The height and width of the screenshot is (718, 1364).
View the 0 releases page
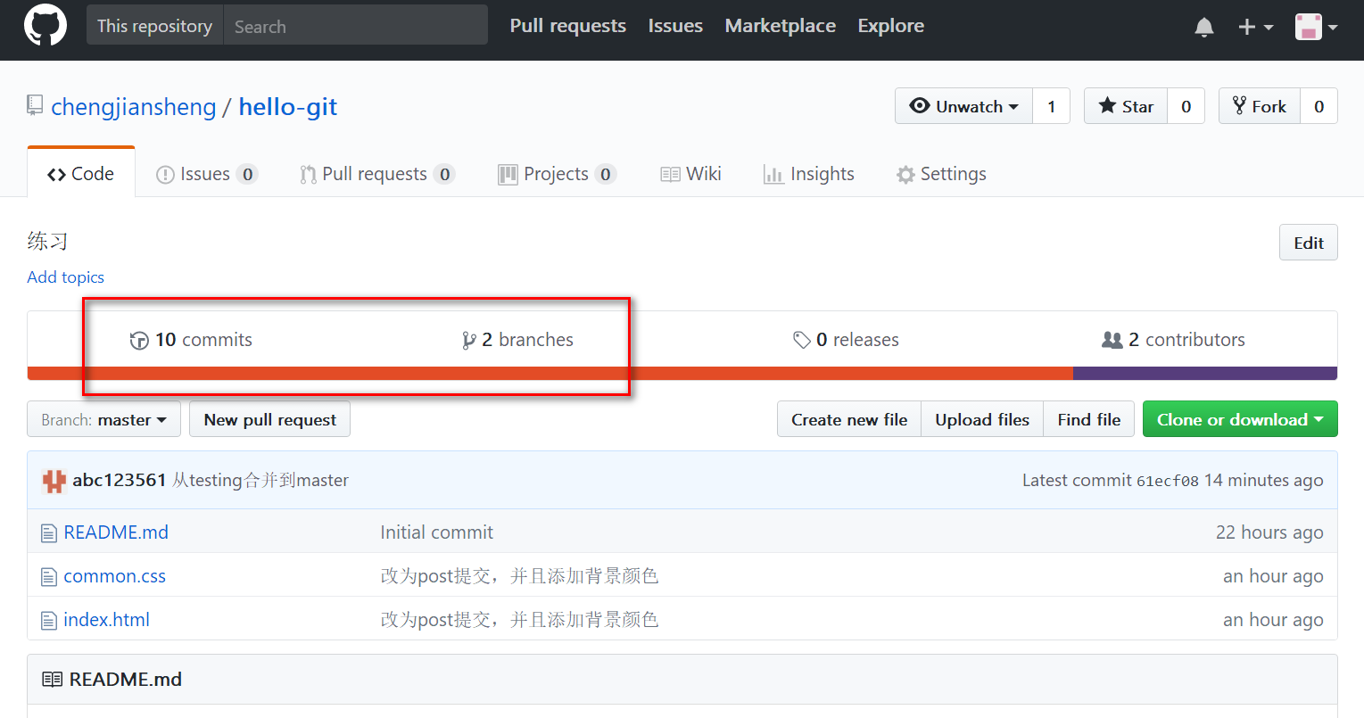pyautogui.click(x=846, y=340)
